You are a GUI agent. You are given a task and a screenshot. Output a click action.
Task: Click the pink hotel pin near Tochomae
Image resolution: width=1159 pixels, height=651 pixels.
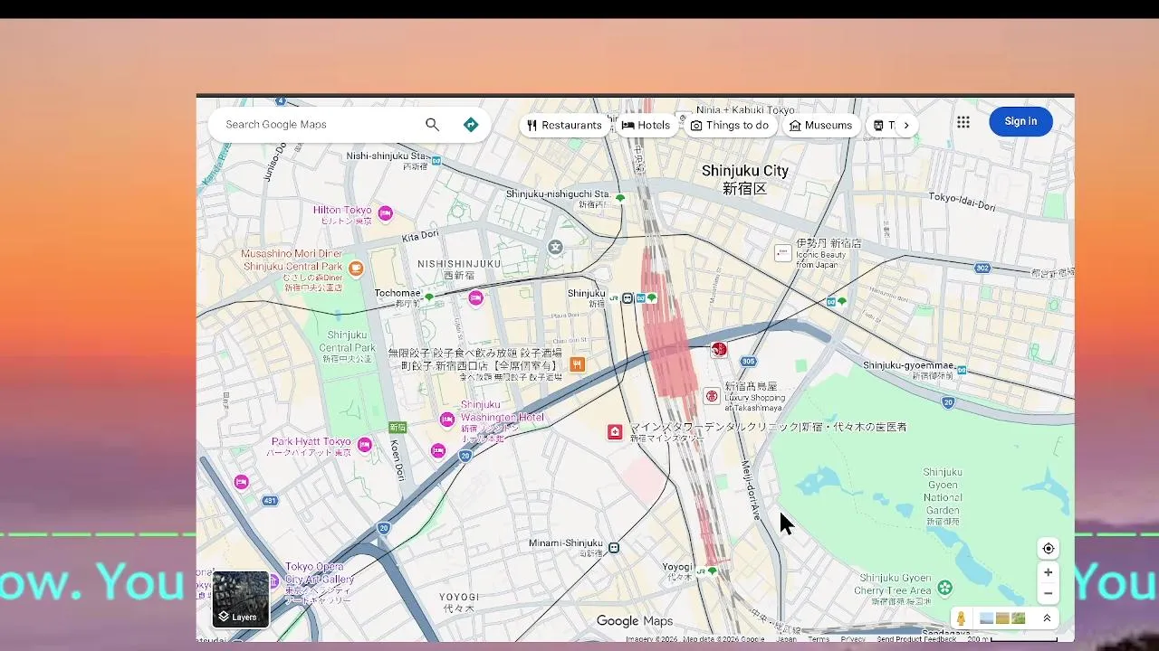(475, 297)
